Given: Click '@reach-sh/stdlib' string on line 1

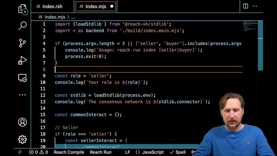Looking at the screenshot, I should (145, 24).
